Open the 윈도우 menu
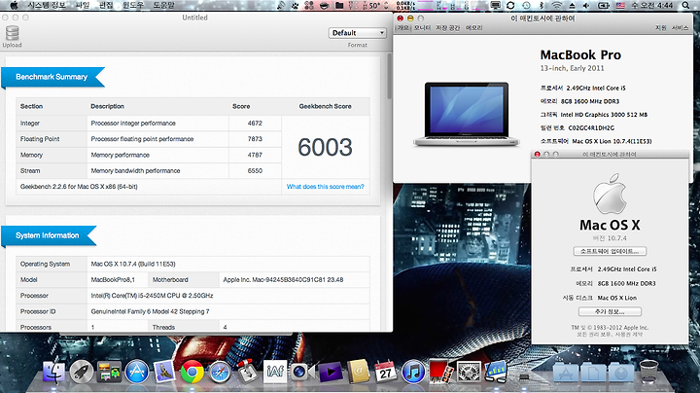This screenshot has height=393, width=700. [133, 6]
